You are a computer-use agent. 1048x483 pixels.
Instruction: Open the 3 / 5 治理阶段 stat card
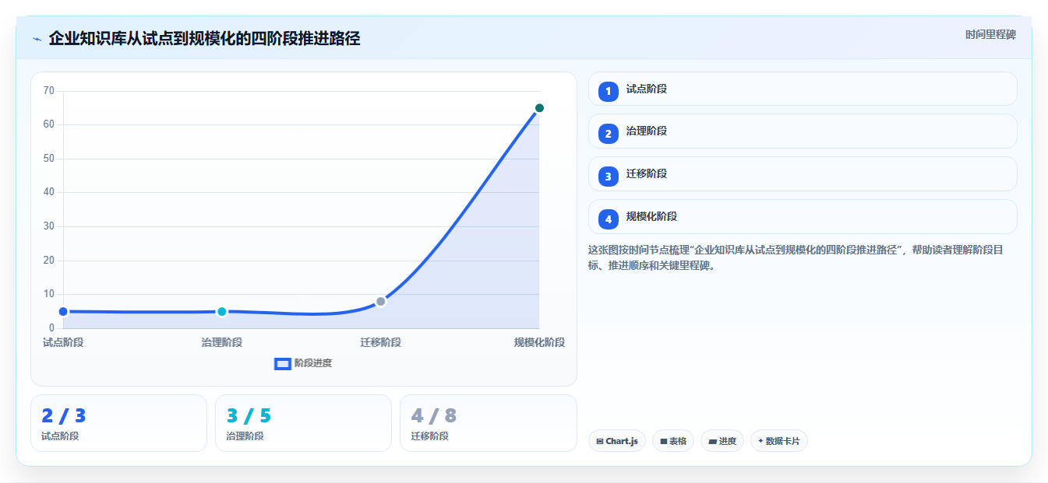point(303,423)
